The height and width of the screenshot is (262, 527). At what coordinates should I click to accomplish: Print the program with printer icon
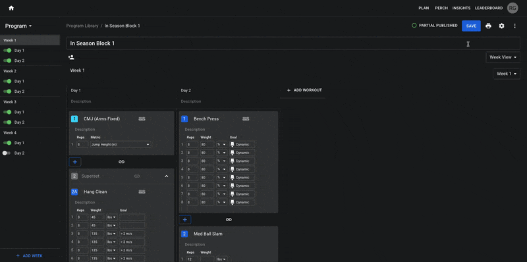click(488, 26)
